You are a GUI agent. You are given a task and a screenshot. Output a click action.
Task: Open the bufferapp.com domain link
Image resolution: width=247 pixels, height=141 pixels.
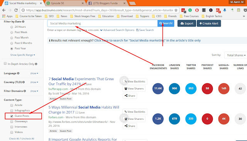58,89
